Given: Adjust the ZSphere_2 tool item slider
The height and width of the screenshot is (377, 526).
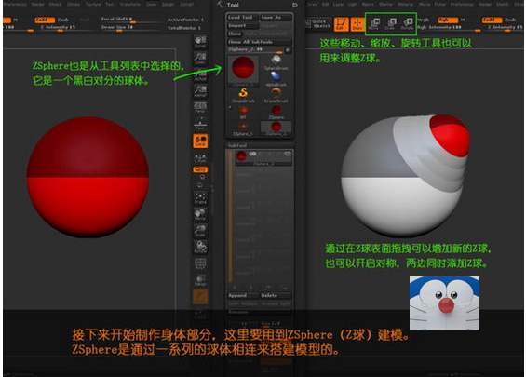Looking at the screenshot, I should click(x=255, y=50).
